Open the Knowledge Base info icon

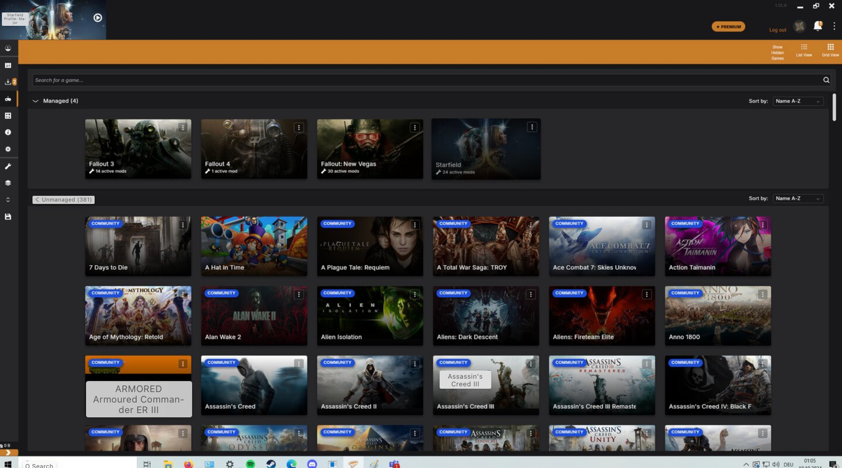coord(8,133)
